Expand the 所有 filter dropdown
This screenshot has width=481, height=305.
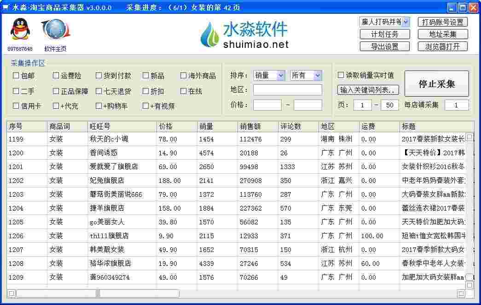click(x=317, y=75)
